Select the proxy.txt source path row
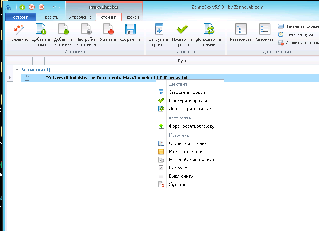 click(170, 78)
